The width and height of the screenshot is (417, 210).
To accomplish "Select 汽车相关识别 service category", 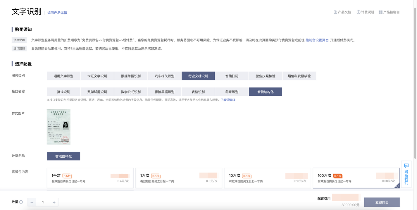I will (164, 76).
